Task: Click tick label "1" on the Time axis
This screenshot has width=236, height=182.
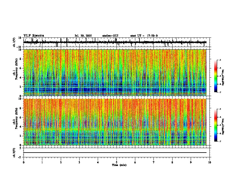Action: [42, 162]
